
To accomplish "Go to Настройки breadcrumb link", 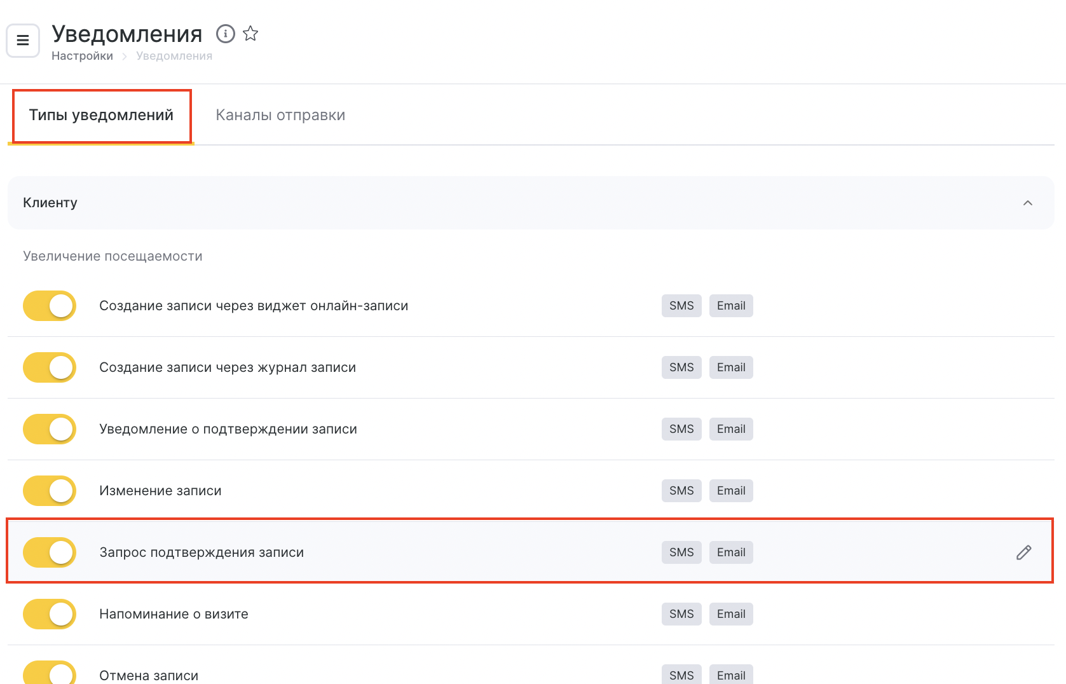I will (x=82, y=56).
